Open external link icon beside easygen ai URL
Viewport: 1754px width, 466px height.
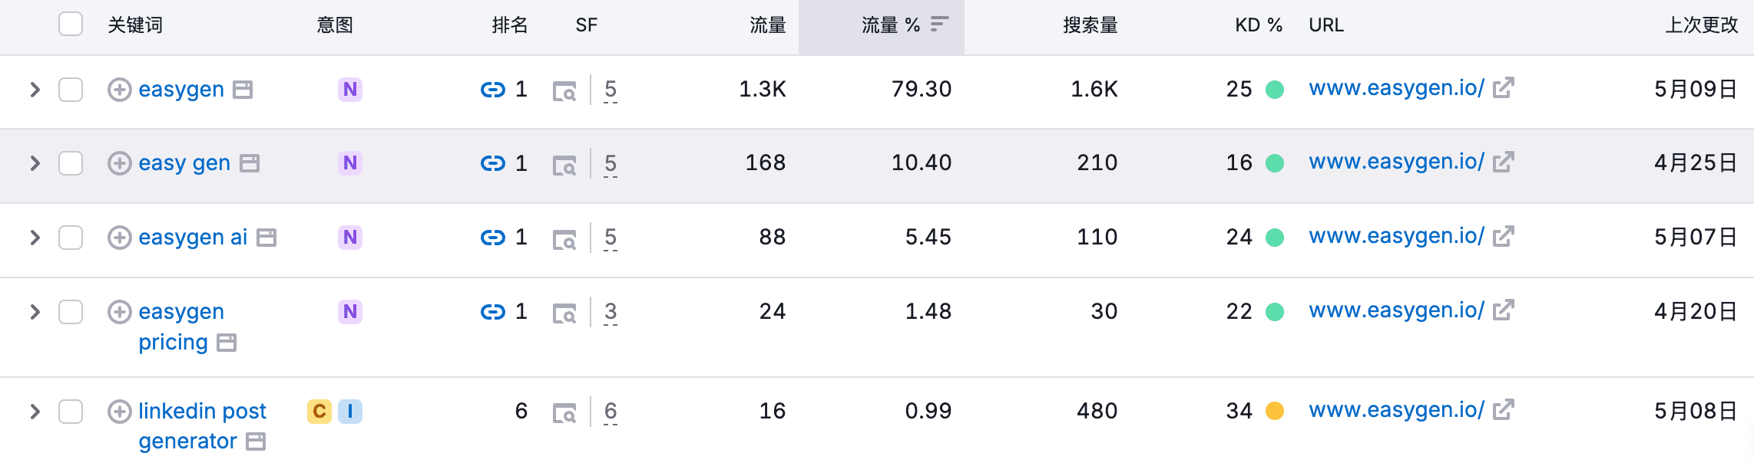(x=1503, y=236)
